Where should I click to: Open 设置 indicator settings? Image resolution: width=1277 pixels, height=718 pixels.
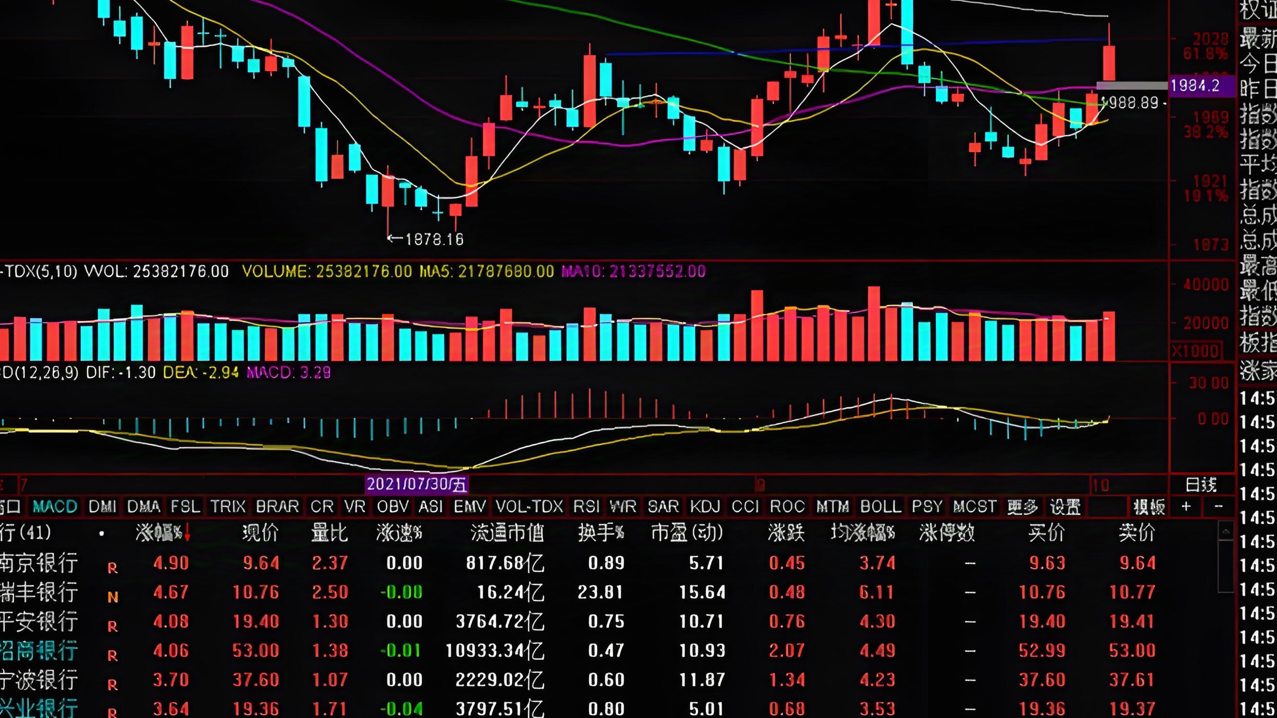[x=1064, y=506]
